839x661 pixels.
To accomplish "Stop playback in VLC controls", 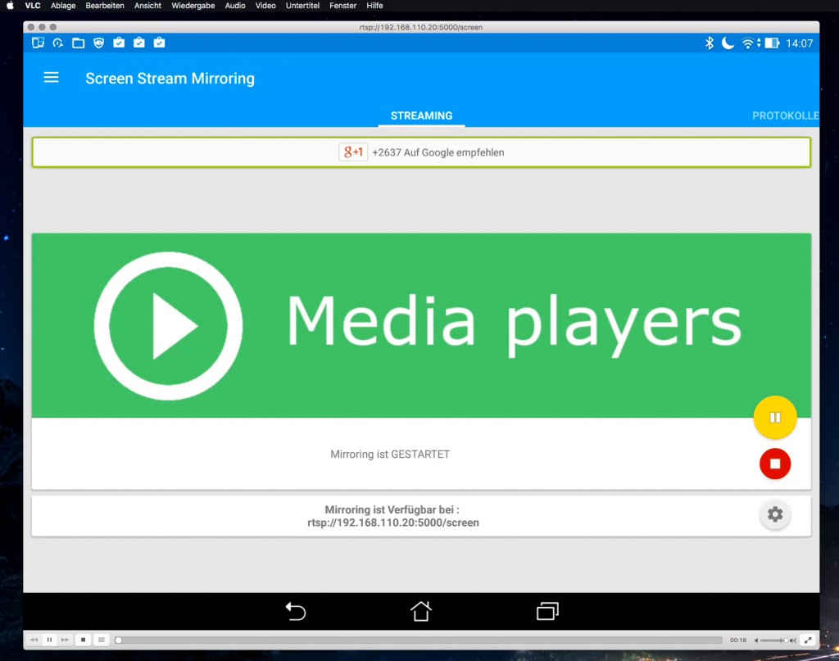I will (83, 640).
